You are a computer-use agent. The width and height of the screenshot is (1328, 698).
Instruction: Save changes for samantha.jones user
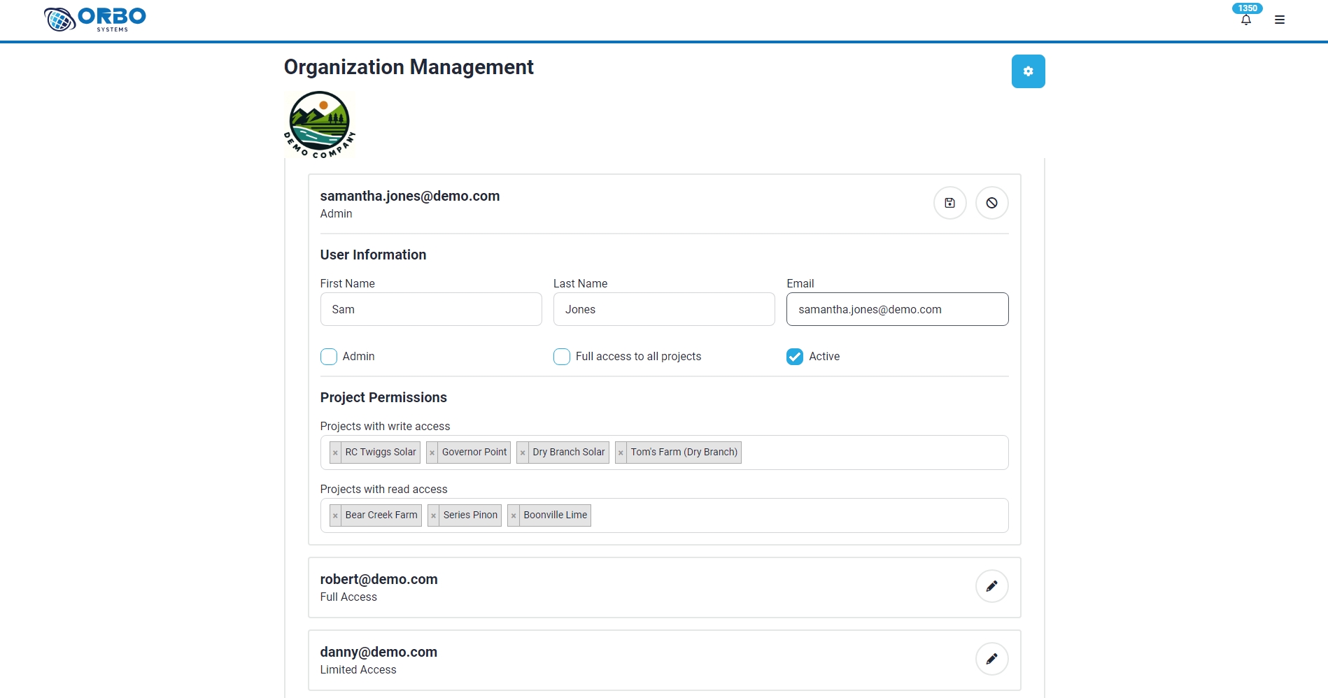949,203
